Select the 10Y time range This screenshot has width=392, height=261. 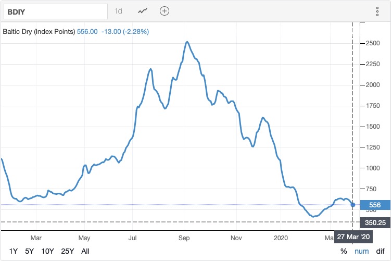(x=47, y=251)
